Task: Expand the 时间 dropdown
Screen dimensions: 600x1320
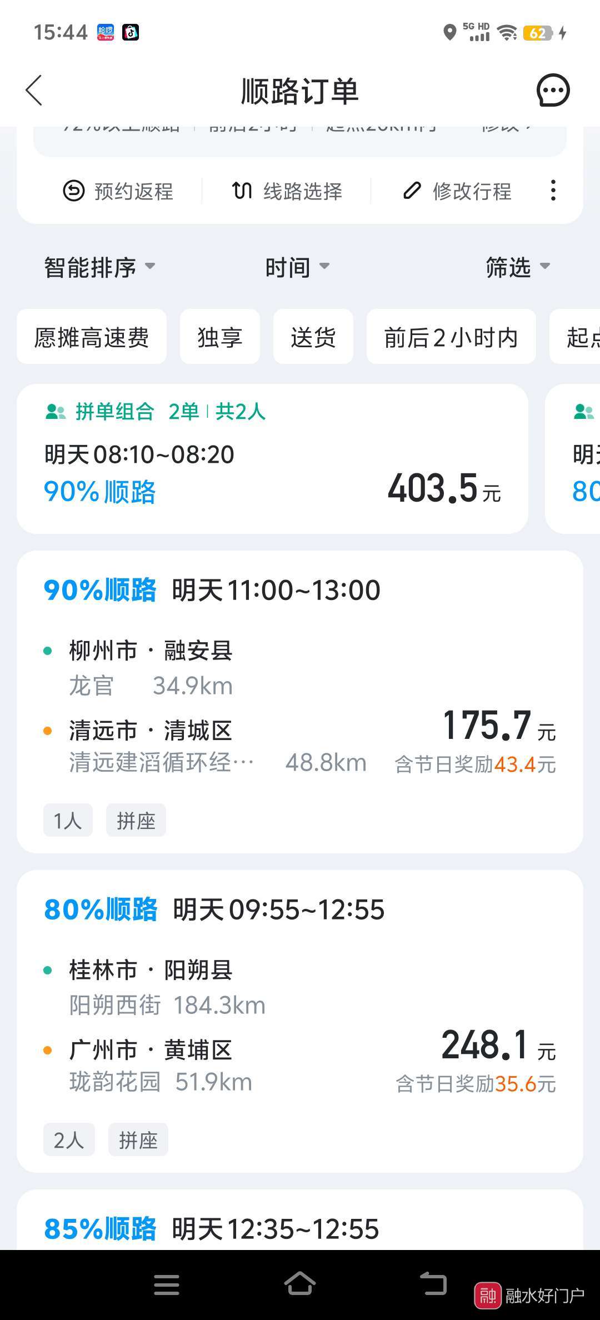Action: tap(297, 267)
